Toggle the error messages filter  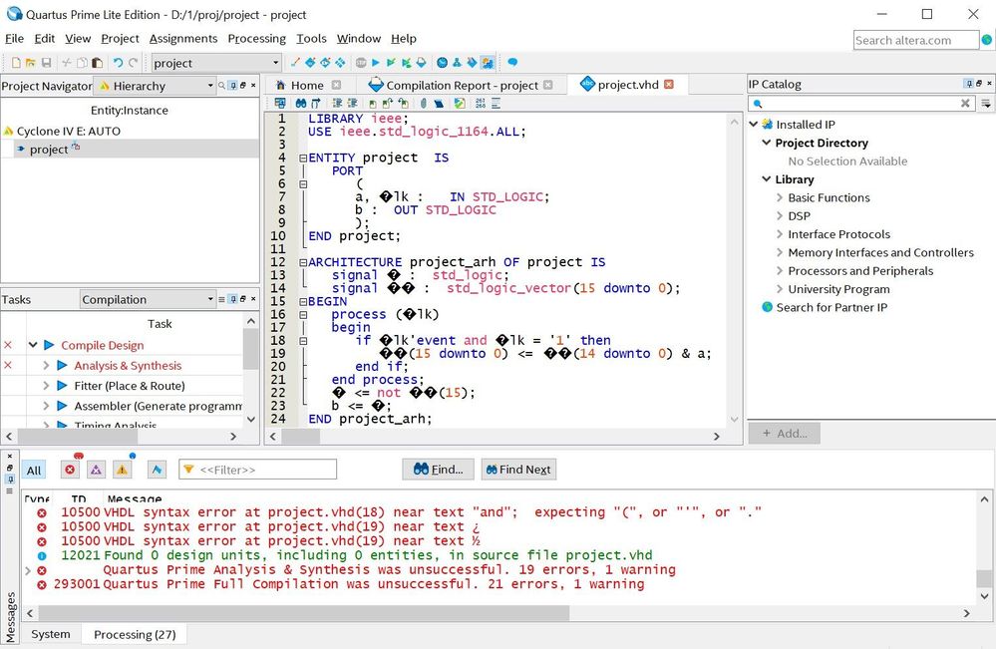point(70,470)
